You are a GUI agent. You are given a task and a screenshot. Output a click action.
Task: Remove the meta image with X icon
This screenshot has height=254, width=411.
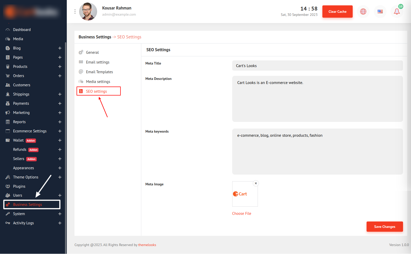click(x=256, y=183)
